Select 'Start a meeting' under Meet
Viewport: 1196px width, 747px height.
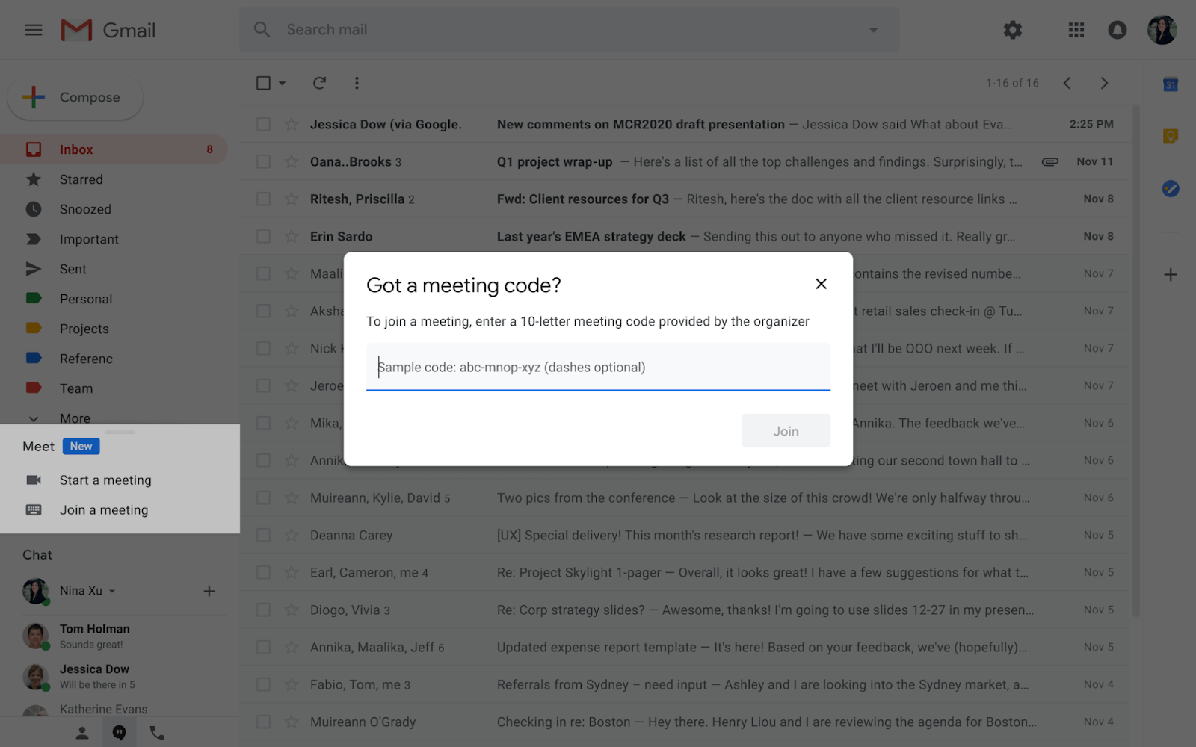tap(105, 480)
